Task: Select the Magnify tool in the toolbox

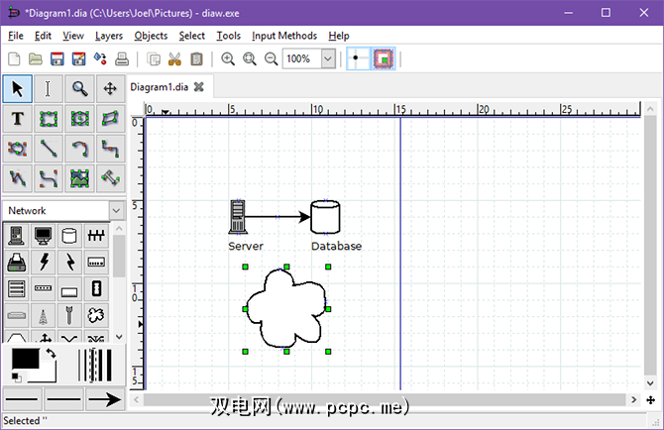Action: pyautogui.click(x=79, y=89)
